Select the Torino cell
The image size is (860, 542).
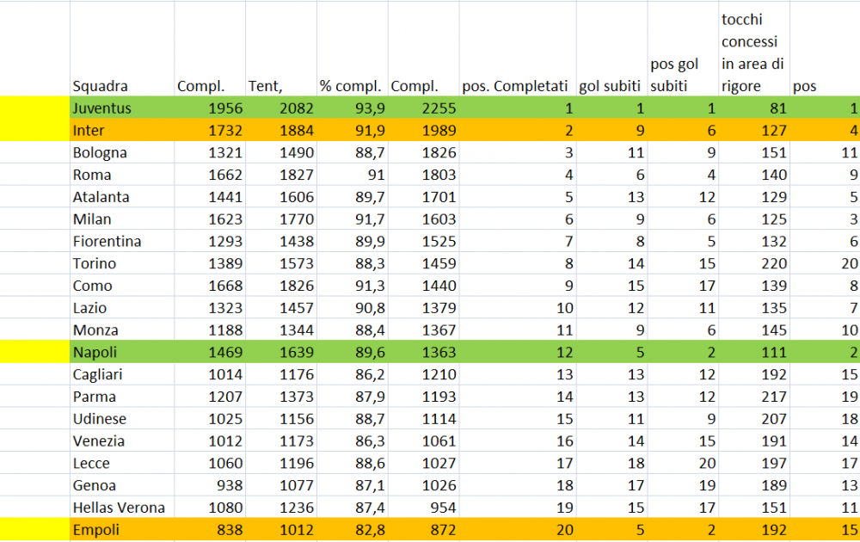click(122, 264)
